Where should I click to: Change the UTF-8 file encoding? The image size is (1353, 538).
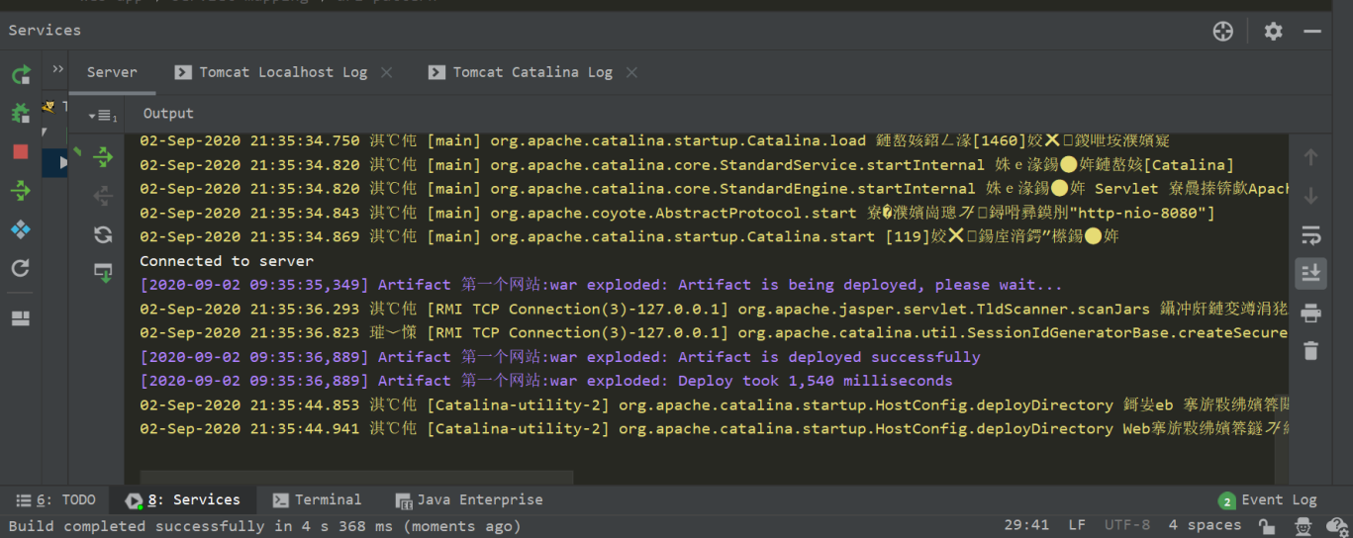1127,525
